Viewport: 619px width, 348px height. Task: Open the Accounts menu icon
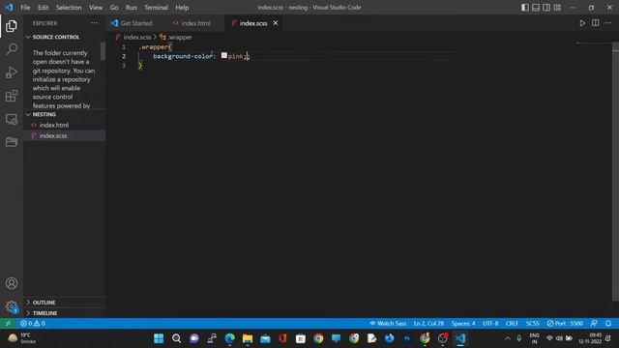click(12, 283)
